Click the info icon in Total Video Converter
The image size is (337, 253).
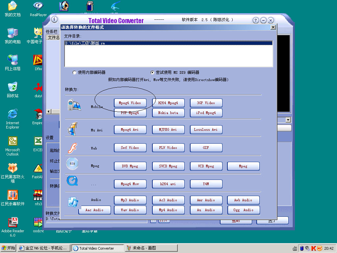coord(54,19)
